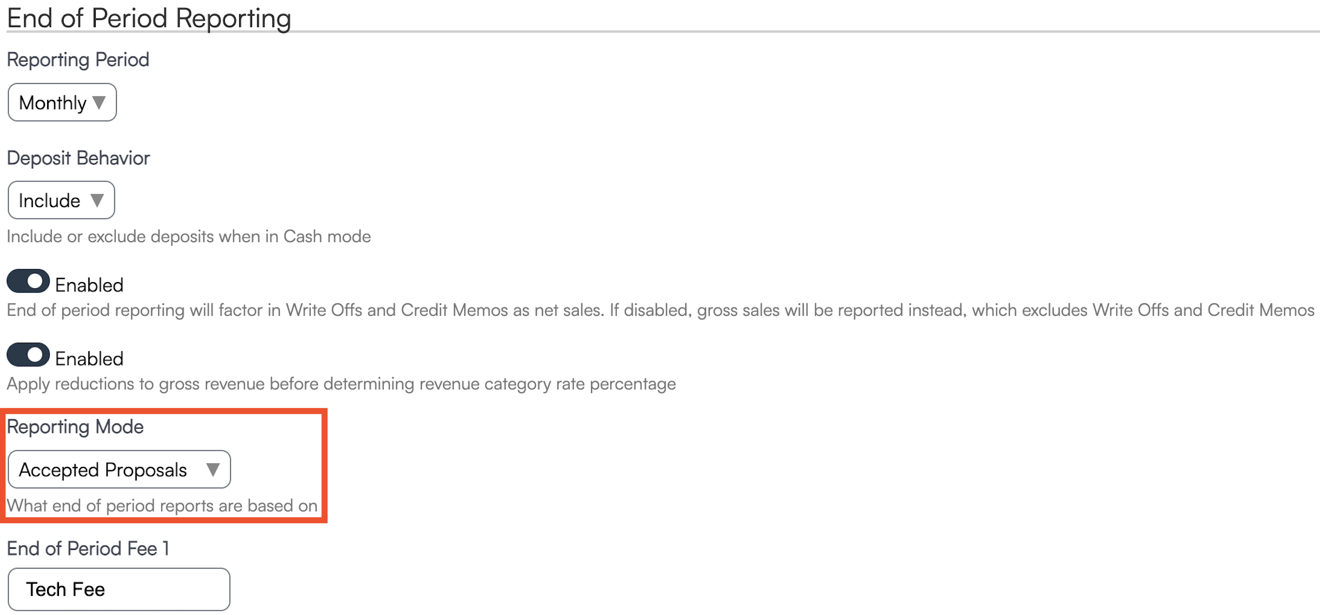Click the arrow icon beside Include
The image size is (1320, 615).
pos(97,200)
